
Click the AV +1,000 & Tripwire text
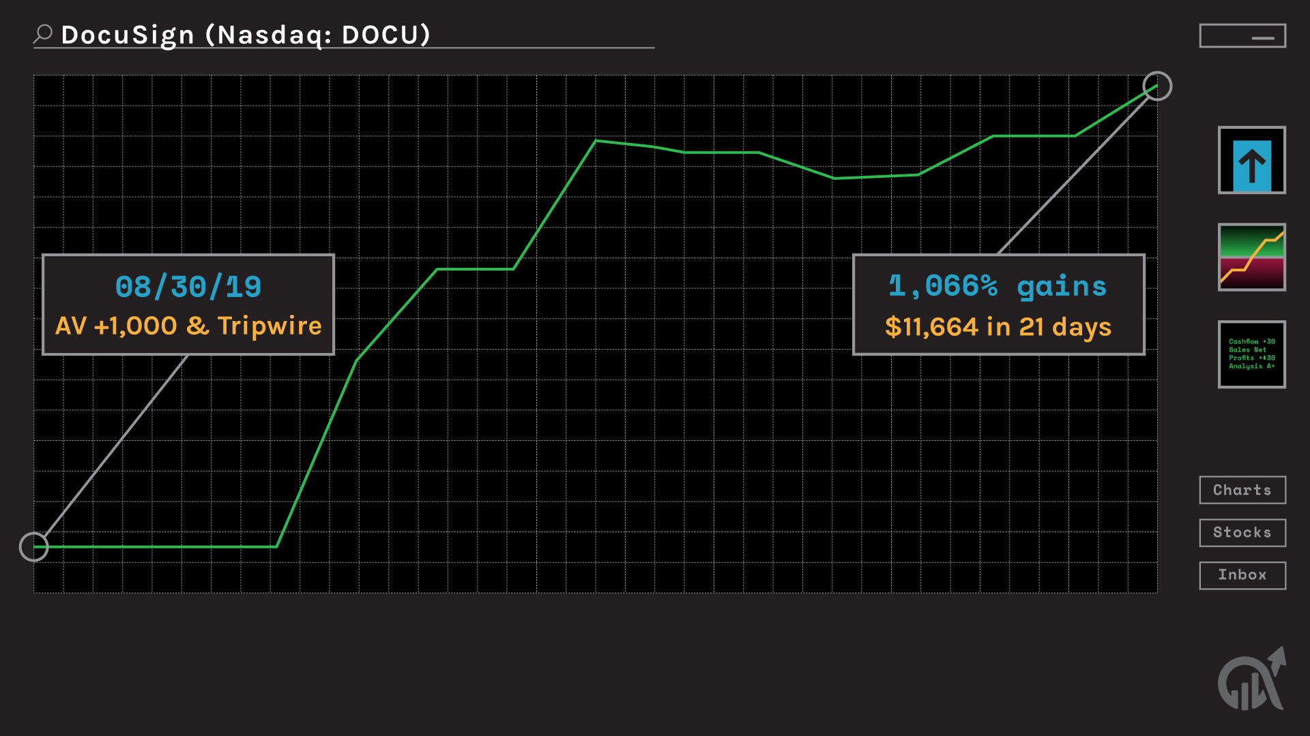(x=188, y=326)
